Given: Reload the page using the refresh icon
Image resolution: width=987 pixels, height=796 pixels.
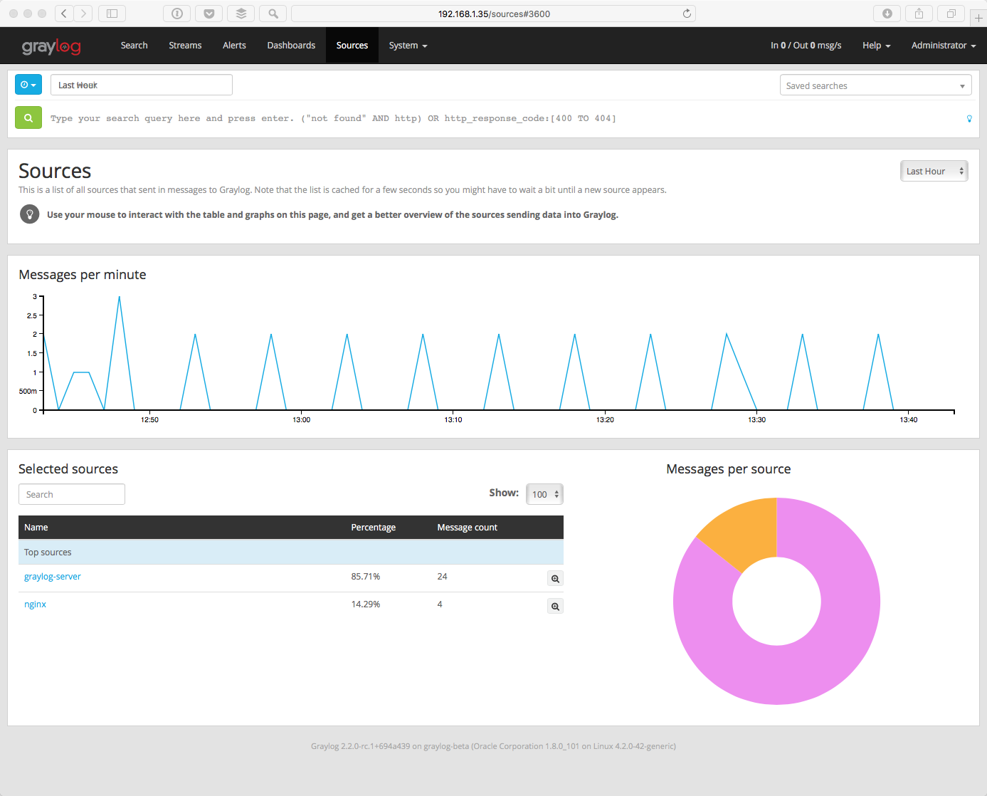Looking at the screenshot, I should (x=687, y=14).
